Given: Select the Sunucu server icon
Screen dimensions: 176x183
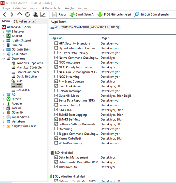Looking at the screenshot, I should pos(8,45).
